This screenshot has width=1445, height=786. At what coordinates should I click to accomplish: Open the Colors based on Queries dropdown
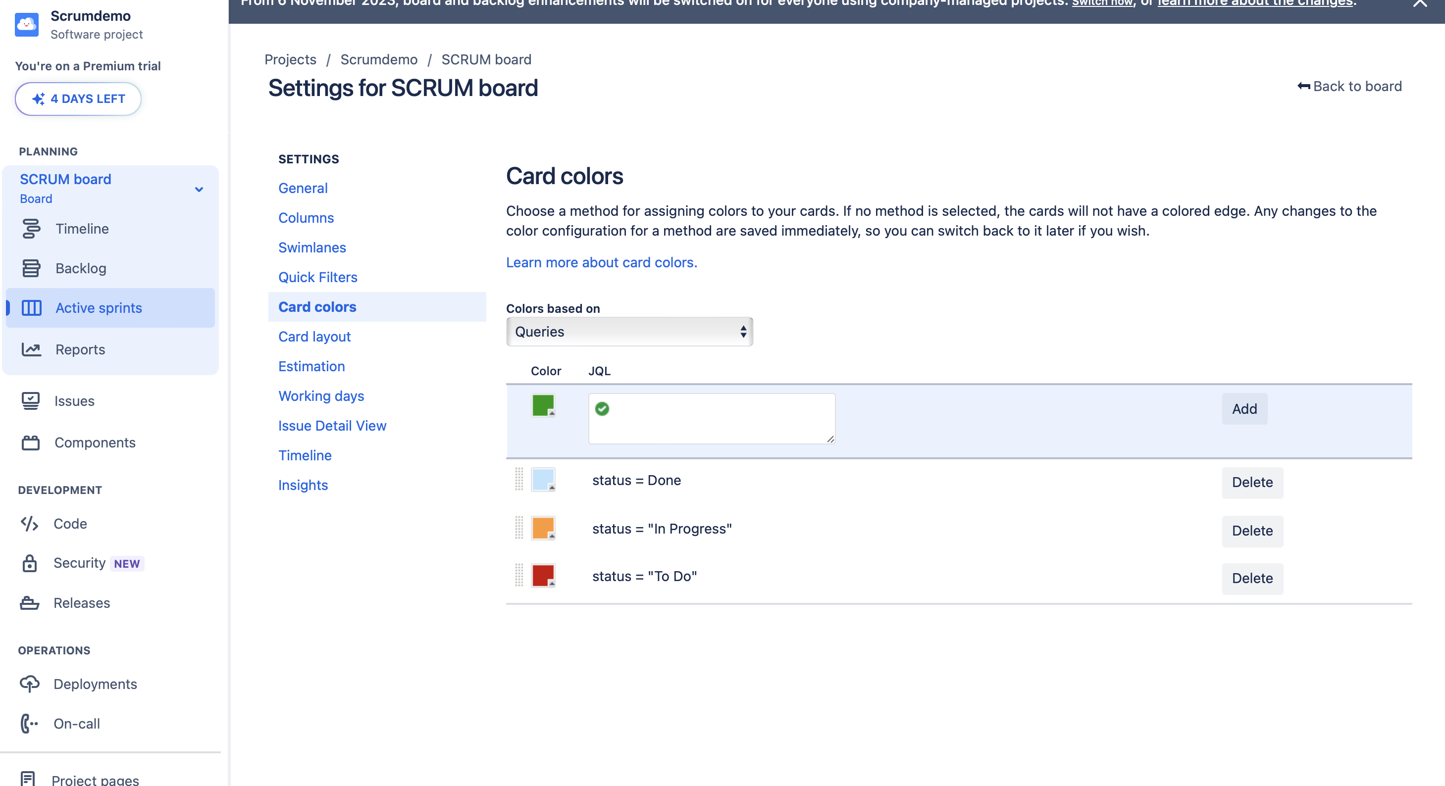(x=629, y=331)
